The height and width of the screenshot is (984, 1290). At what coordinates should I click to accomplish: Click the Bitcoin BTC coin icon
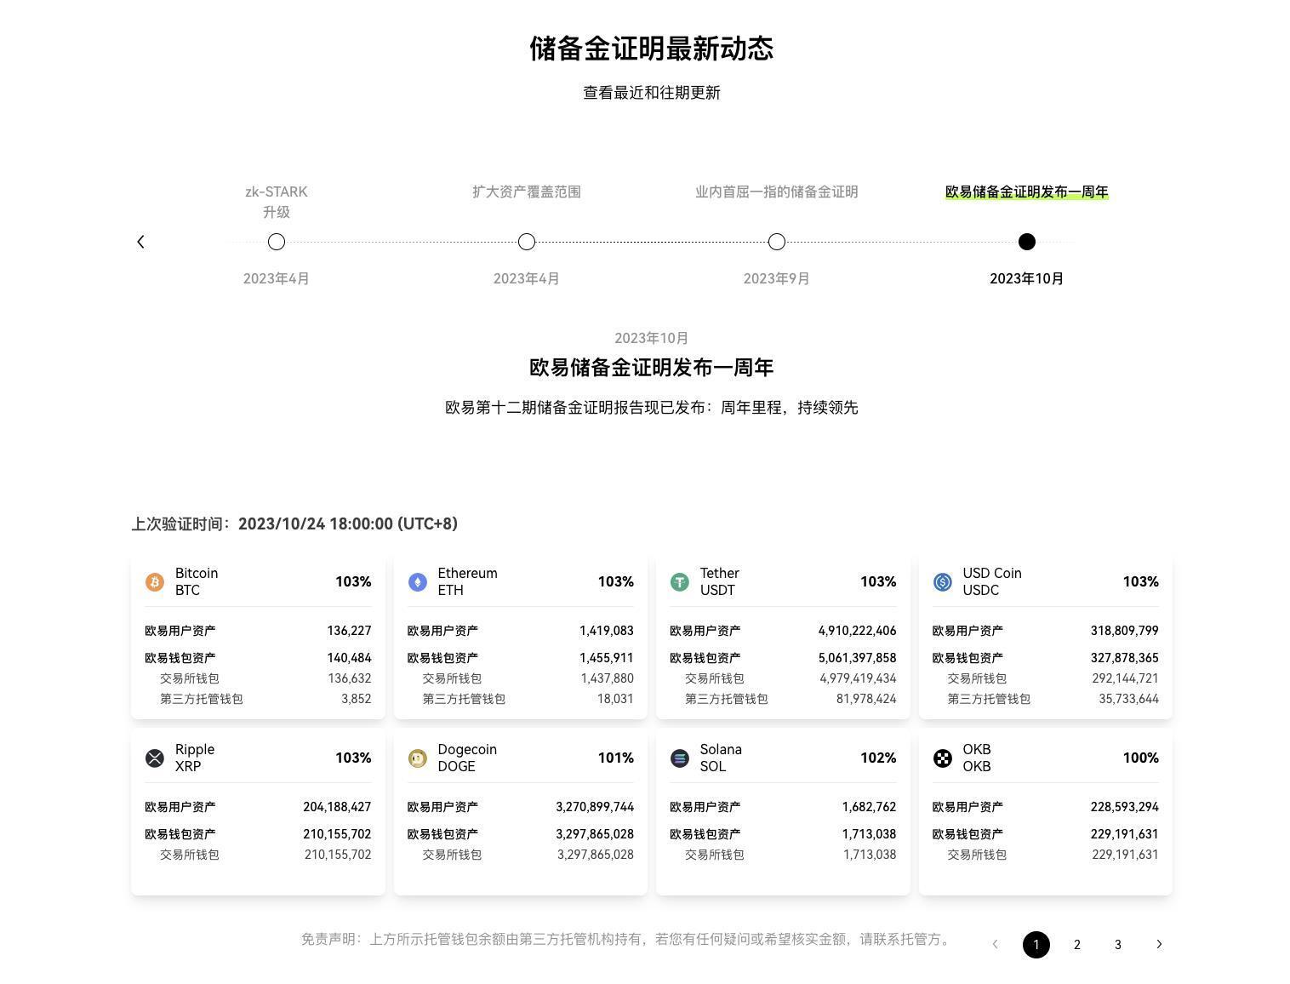[155, 582]
